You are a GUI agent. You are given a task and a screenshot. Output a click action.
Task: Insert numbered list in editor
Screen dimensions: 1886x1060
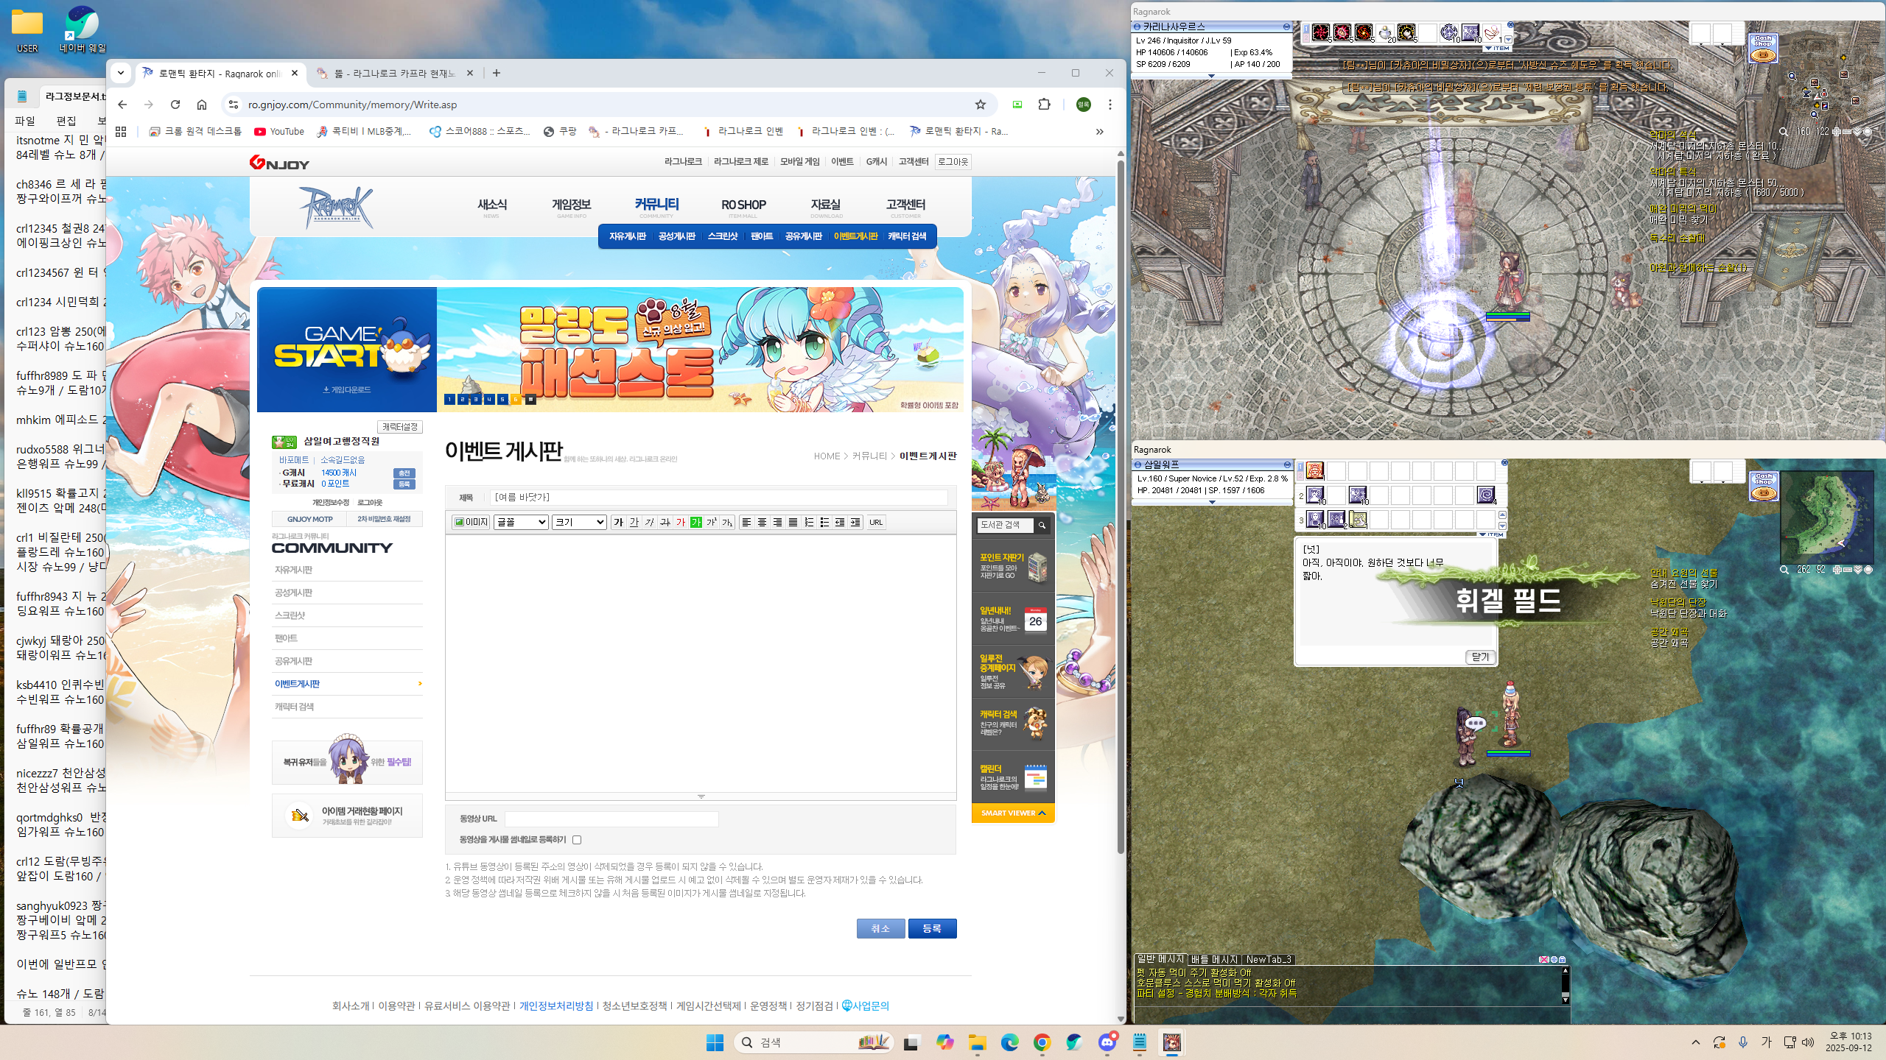click(809, 522)
